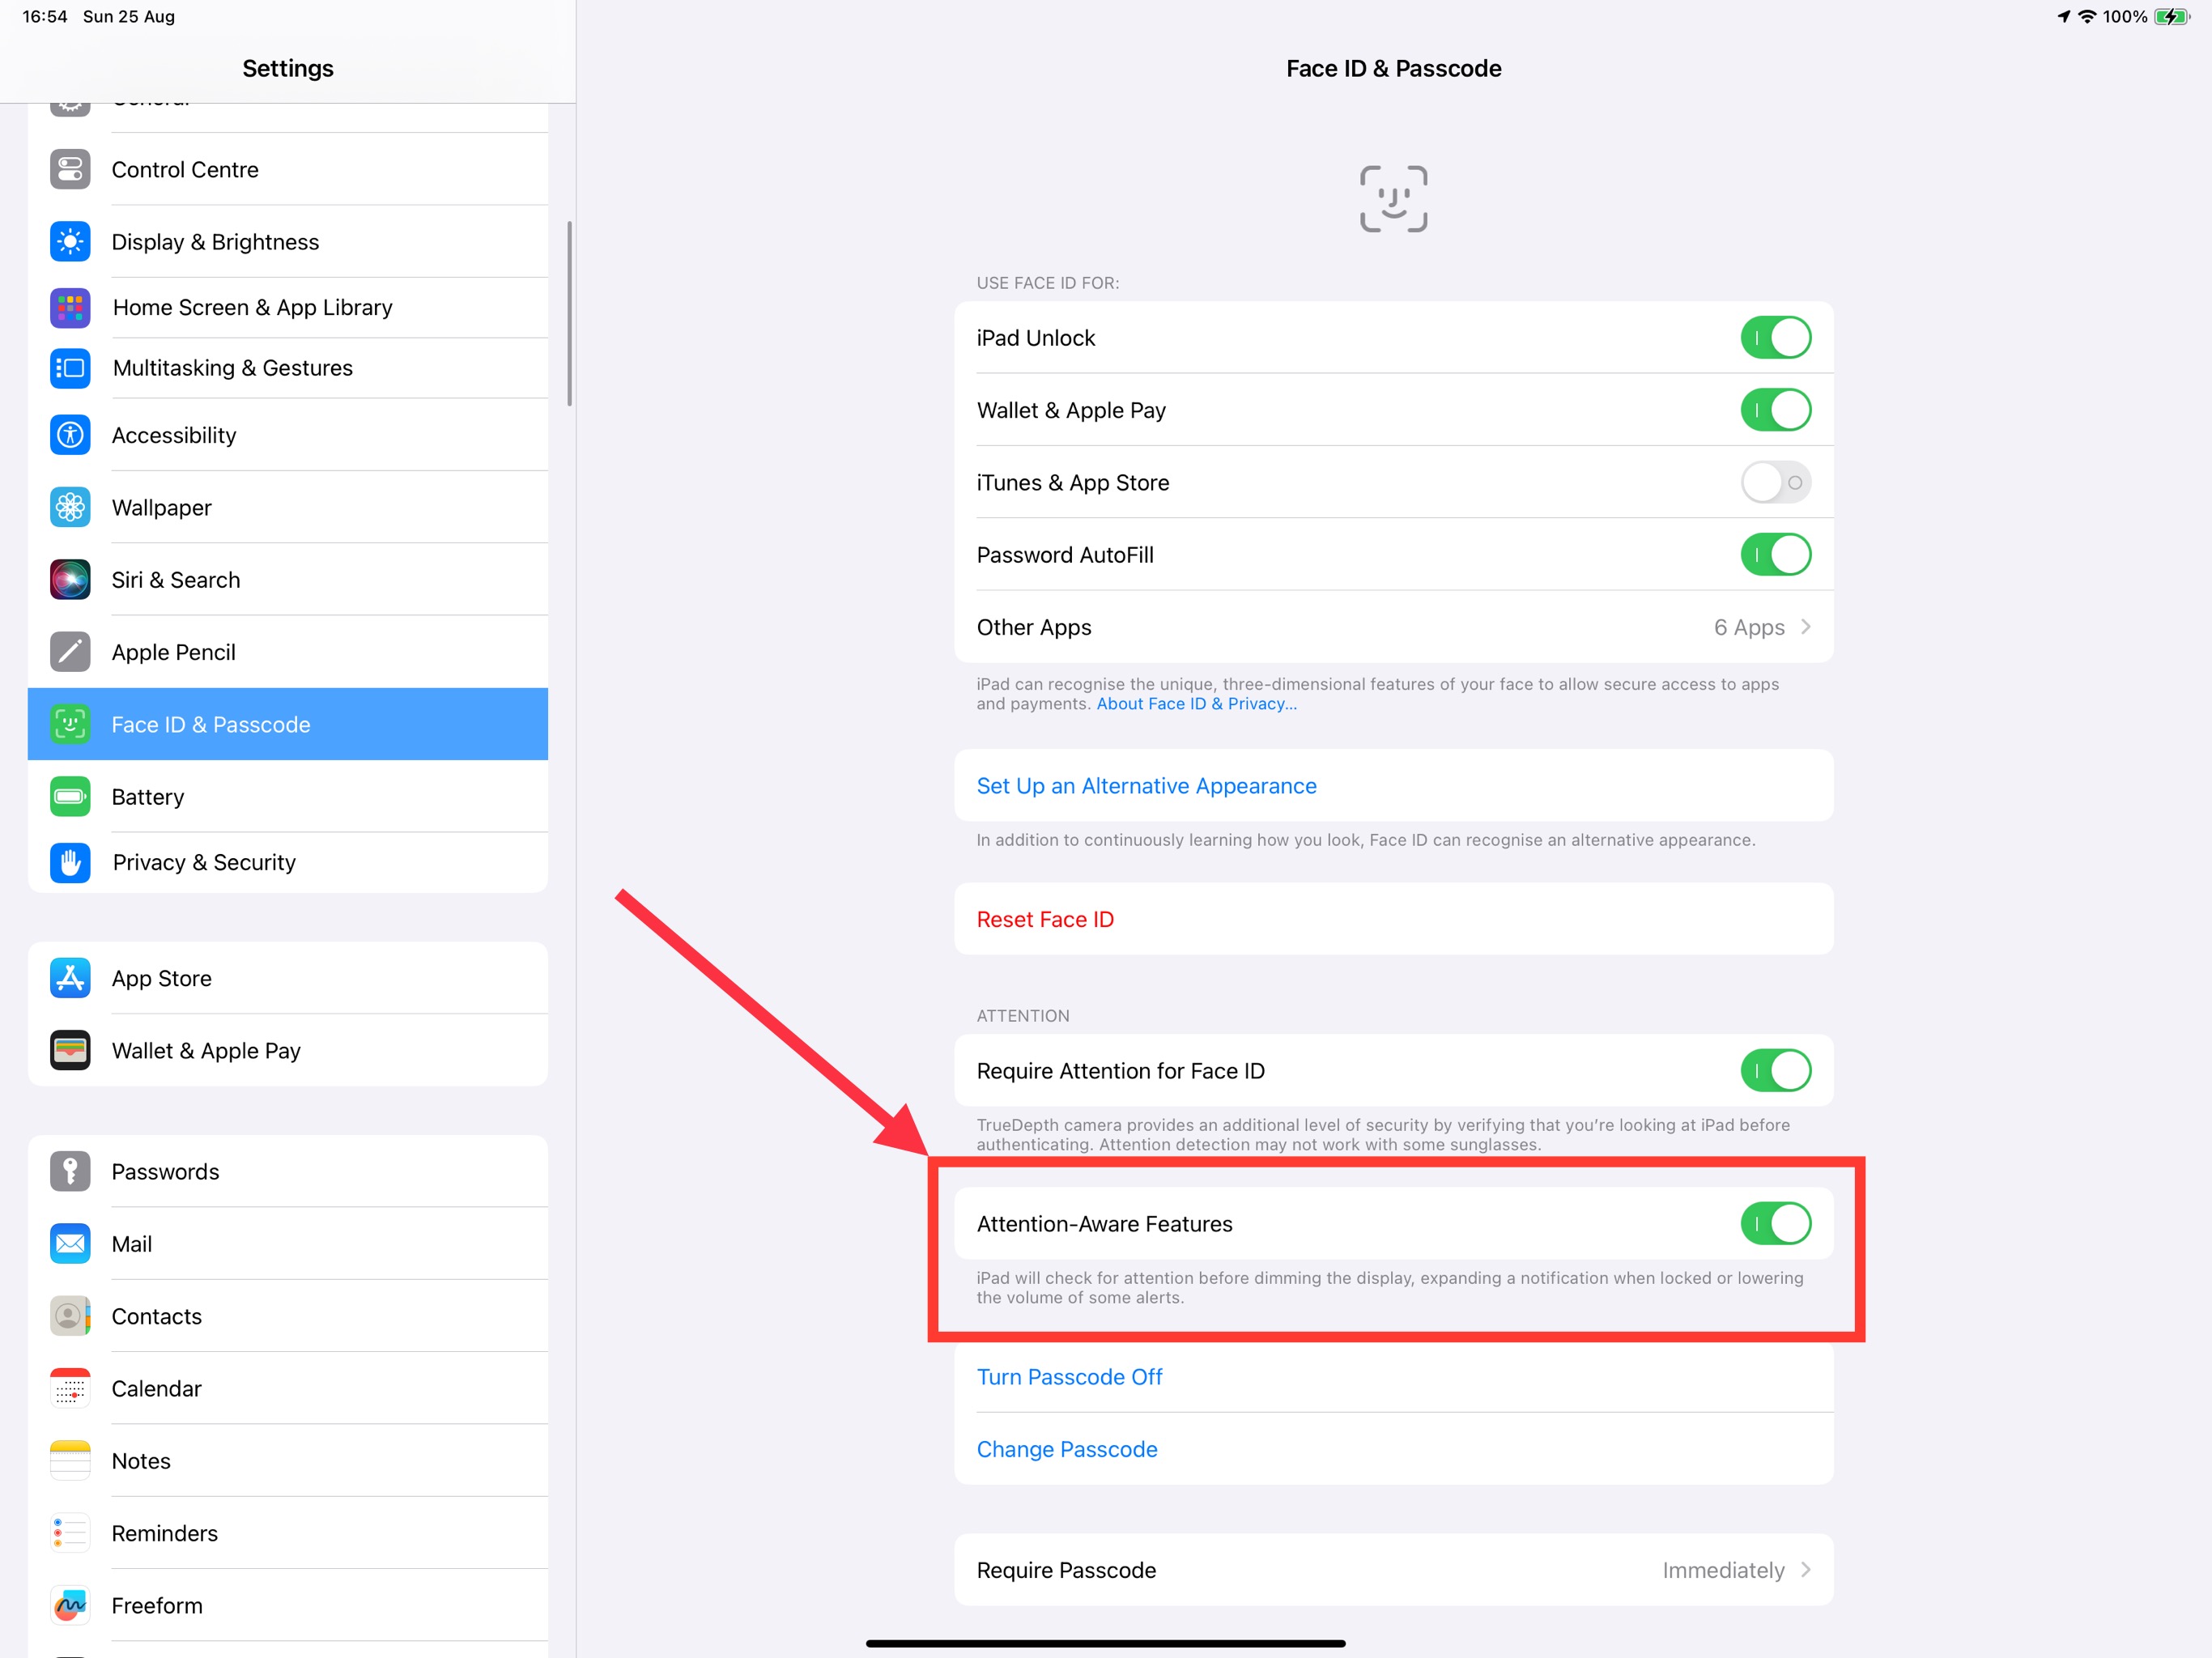Tap the Display & Brightness sun icon
The width and height of the screenshot is (2212, 1658).
pos(70,241)
